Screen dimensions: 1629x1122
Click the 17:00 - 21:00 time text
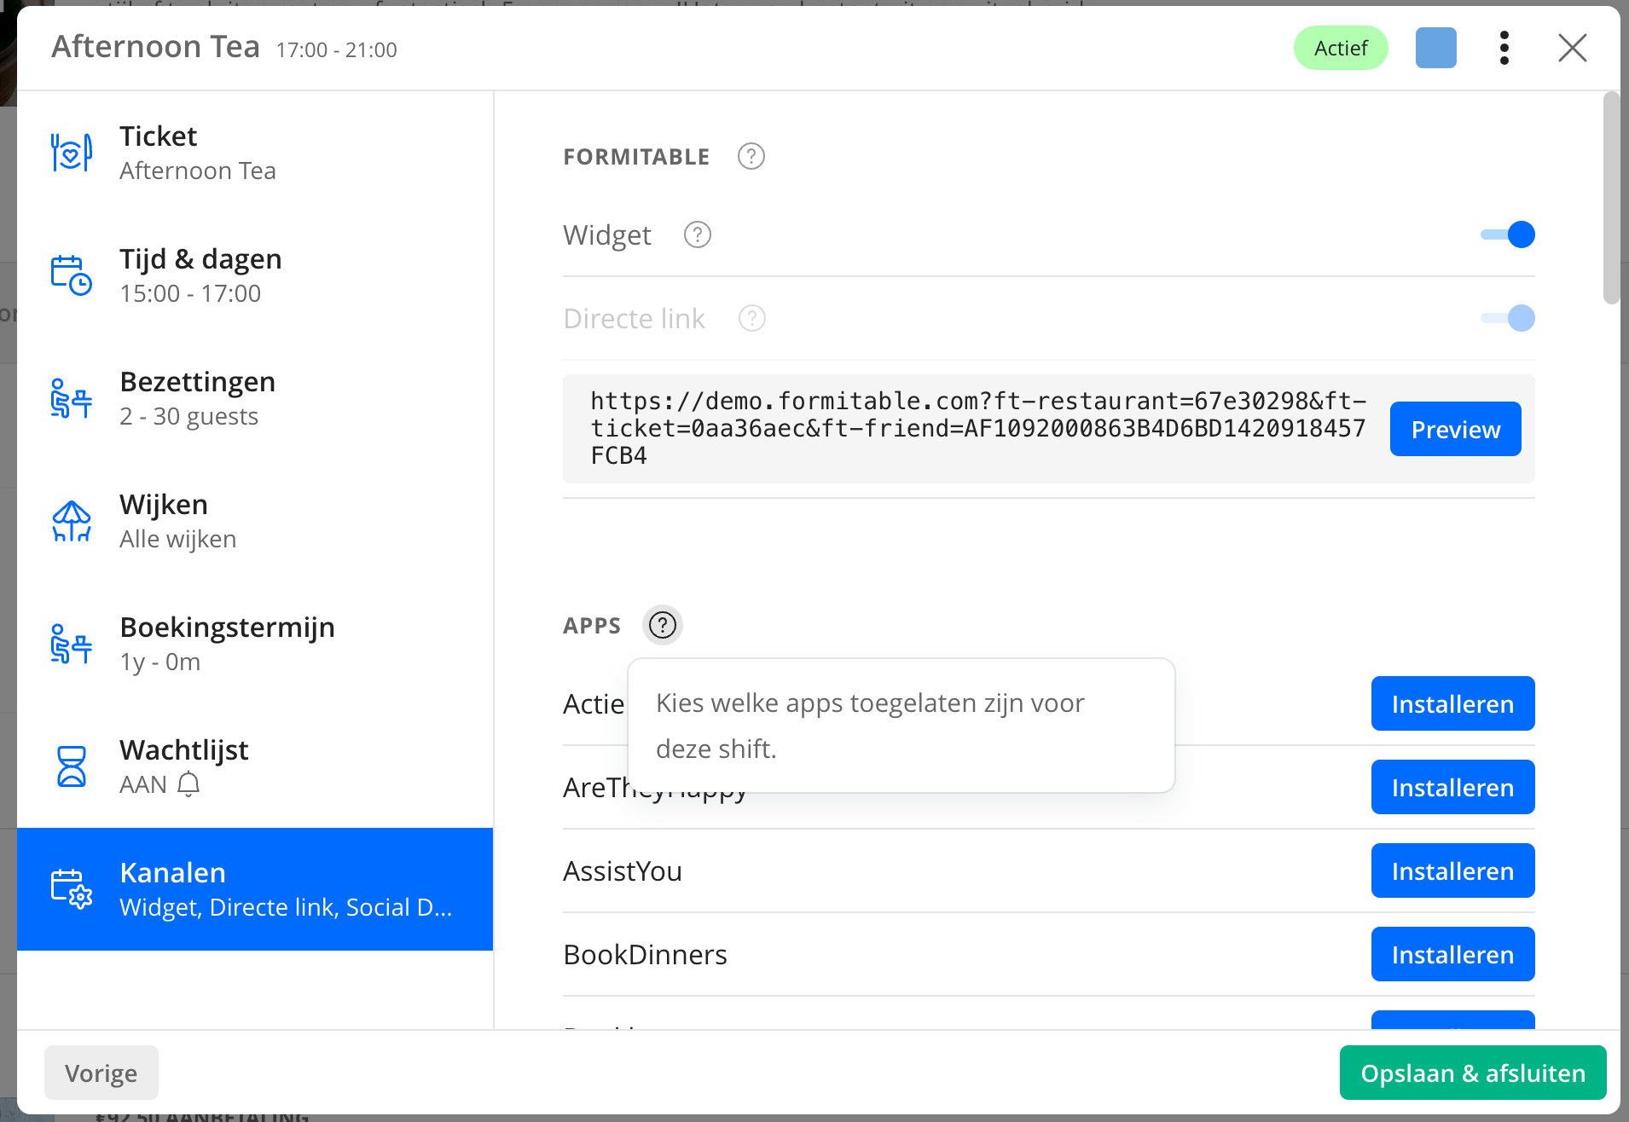(x=337, y=49)
